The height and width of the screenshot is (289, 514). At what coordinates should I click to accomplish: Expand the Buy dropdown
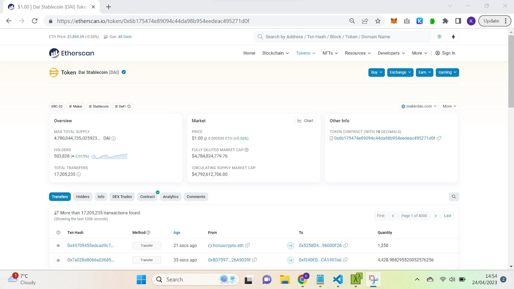[x=376, y=72]
